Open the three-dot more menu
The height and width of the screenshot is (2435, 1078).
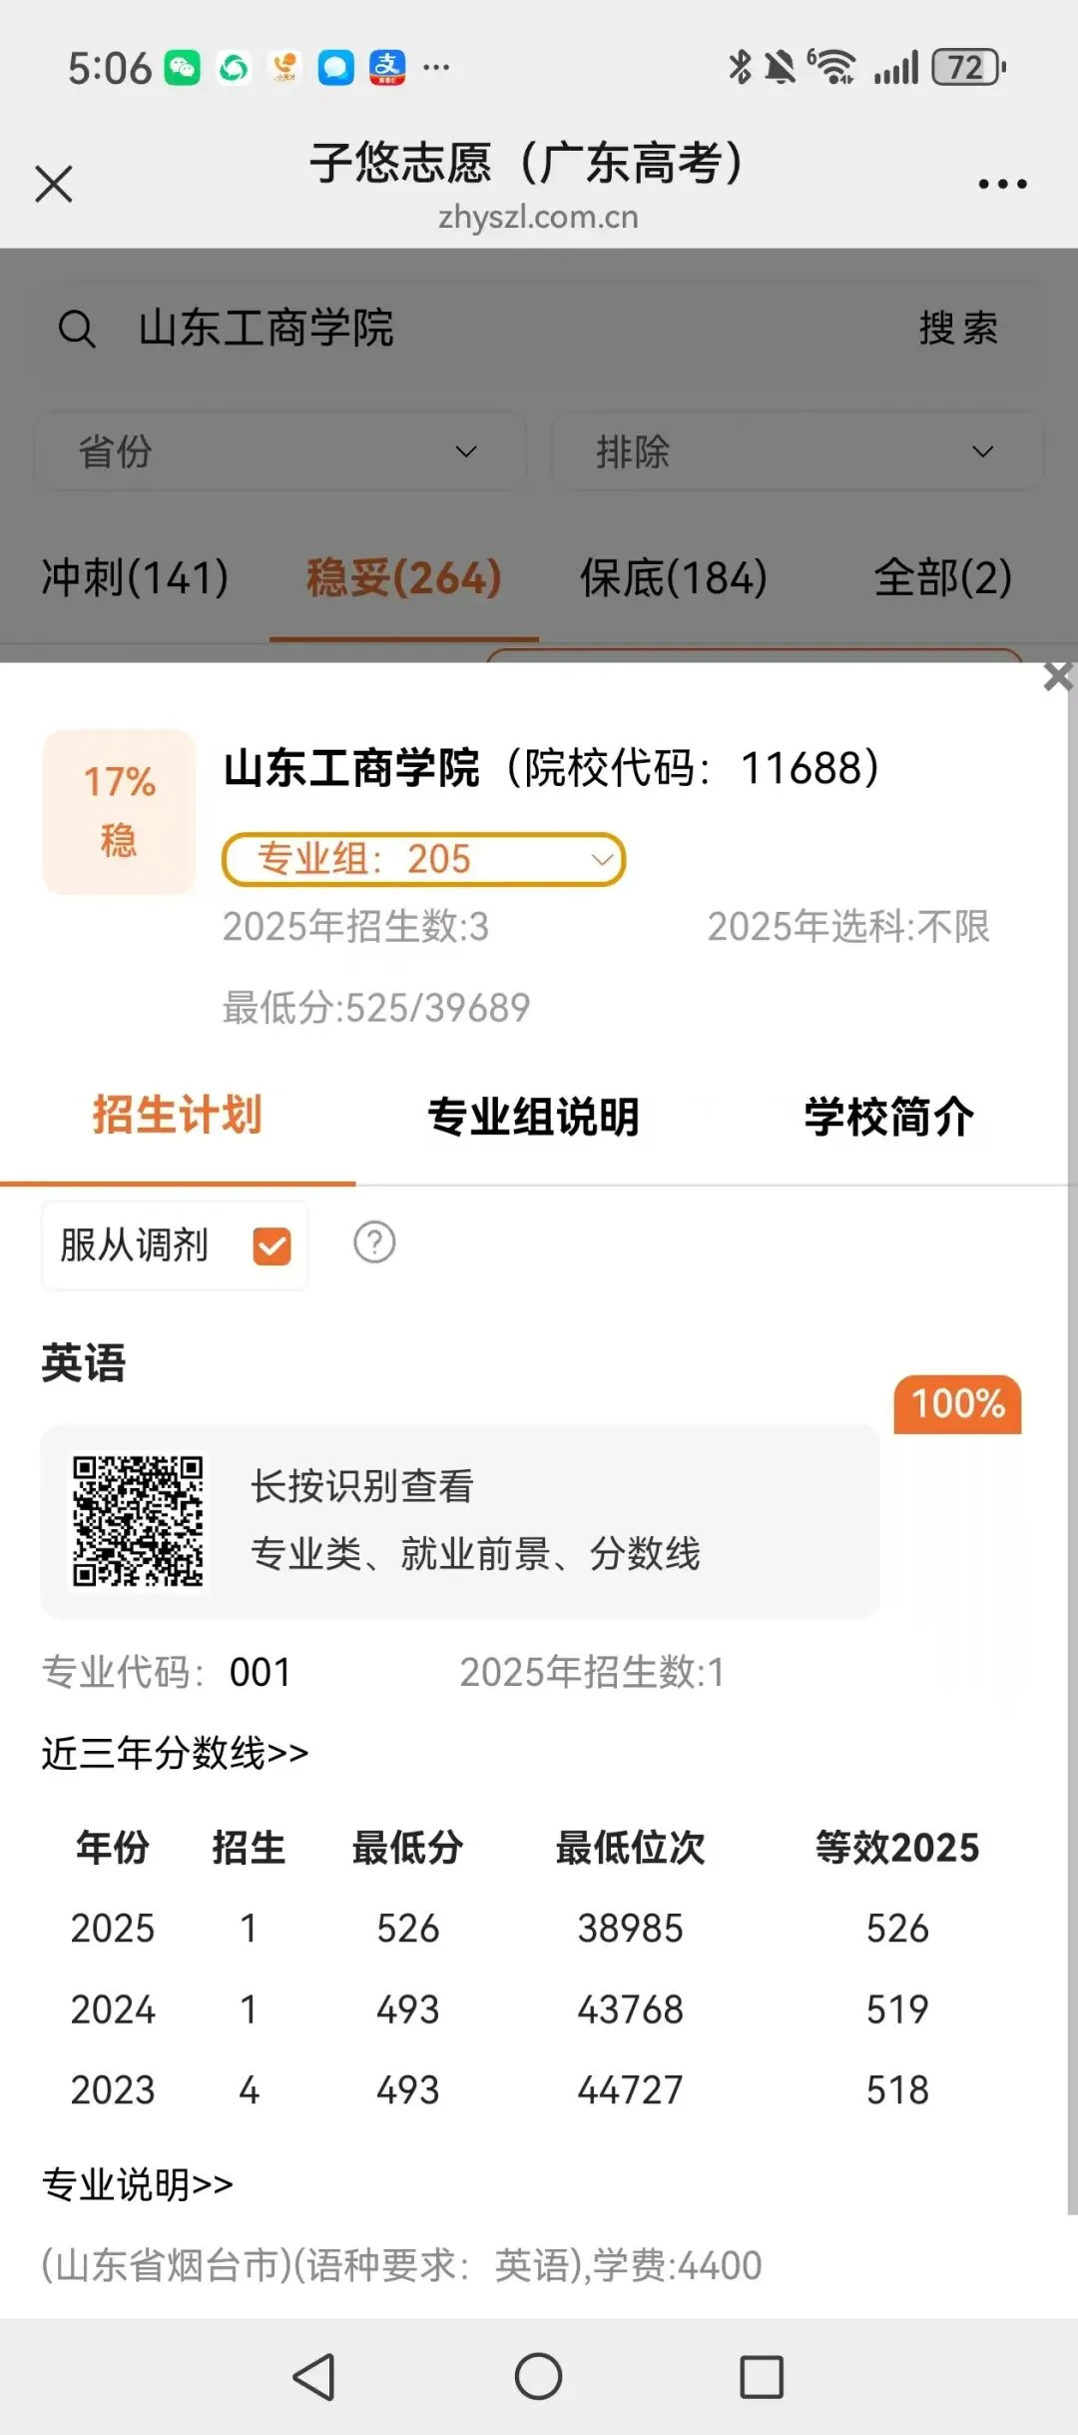coord(1002,184)
